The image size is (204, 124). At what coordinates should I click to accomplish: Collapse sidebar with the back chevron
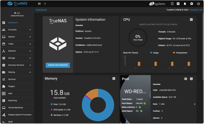coord(45,4)
